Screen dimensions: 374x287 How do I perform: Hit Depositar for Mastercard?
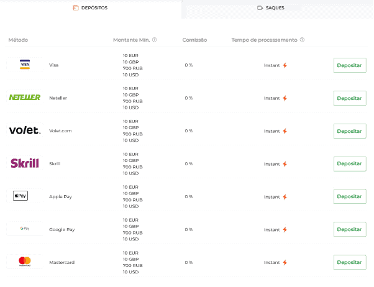click(349, 262)
